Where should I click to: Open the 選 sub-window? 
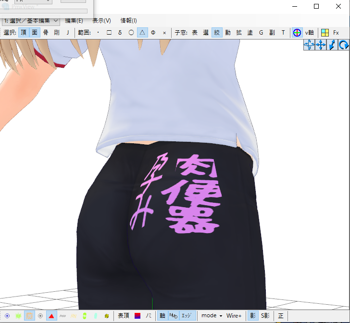pos(206,33)
